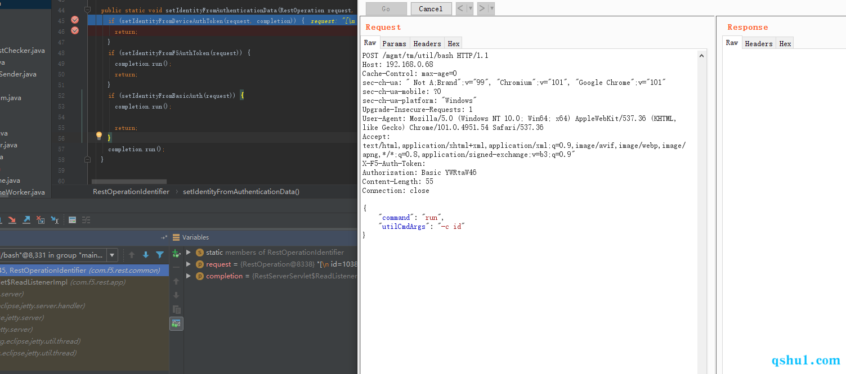The width and height of the screenshot is (846, 374).
Task: Select the eclipse.jetty.server.handler frame
Action: click(x=84, y=306)
